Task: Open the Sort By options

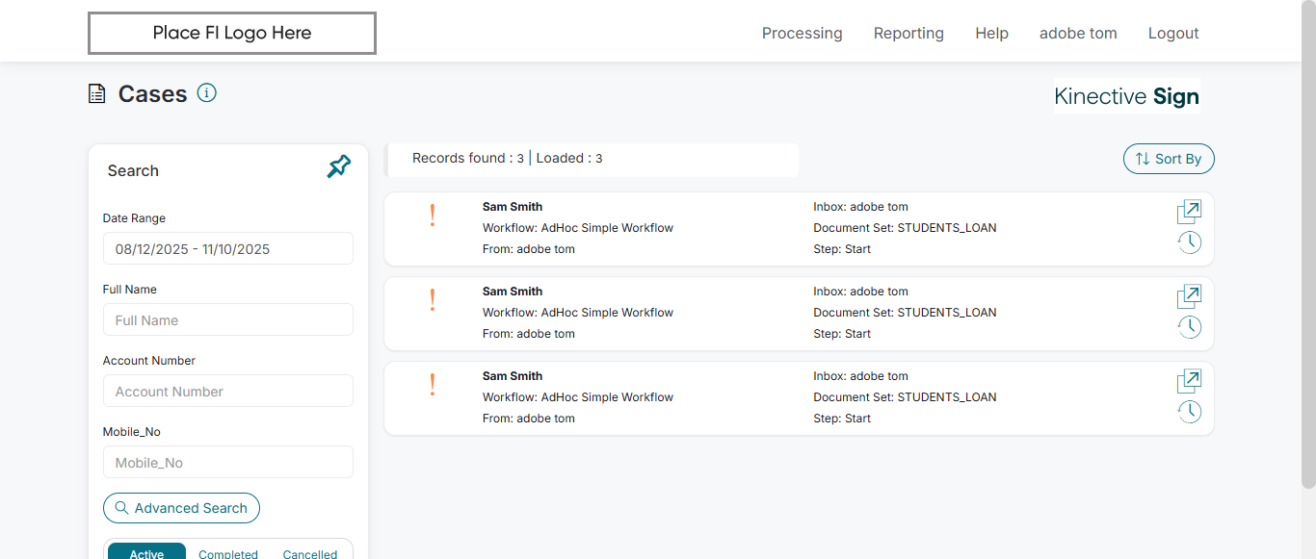Action: coord(1169,159)
